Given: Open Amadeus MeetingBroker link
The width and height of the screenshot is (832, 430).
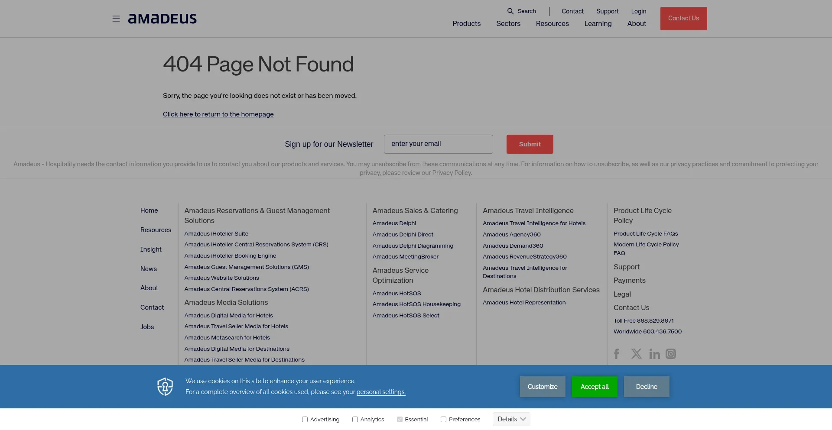Looking at the screenshot, I should (x=405, y=257).
